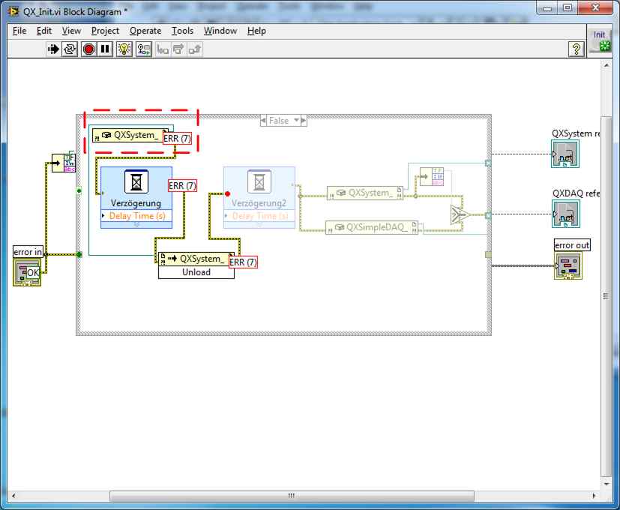Click the QXSystem refnum .net terminal
620x510 pixels.
565,154
